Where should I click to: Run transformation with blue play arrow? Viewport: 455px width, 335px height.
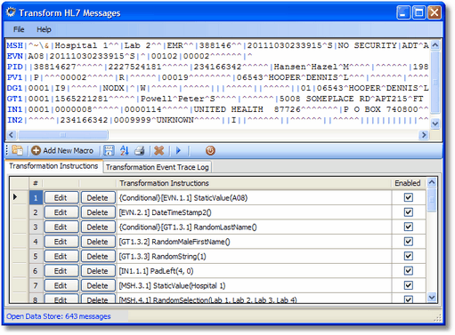click(178, 151)
